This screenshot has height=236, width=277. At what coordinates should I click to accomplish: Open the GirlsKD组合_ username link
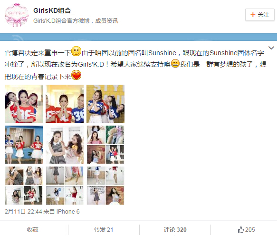pos(54,11)
